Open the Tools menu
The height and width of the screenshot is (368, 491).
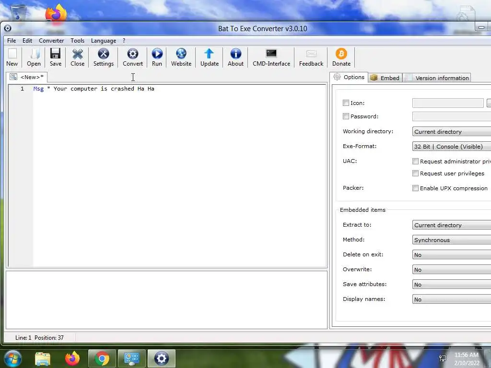(x=77, y=41)
